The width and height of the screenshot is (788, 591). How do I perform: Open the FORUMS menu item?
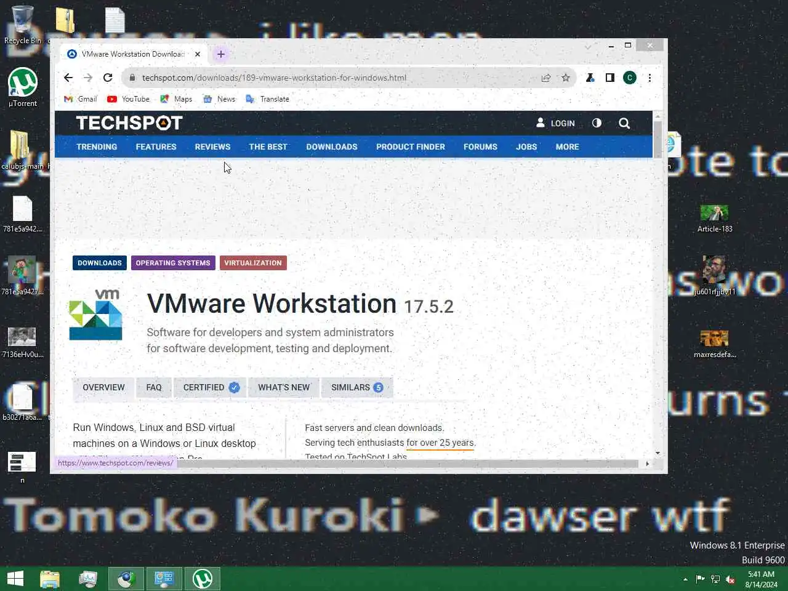pos(480,147)
